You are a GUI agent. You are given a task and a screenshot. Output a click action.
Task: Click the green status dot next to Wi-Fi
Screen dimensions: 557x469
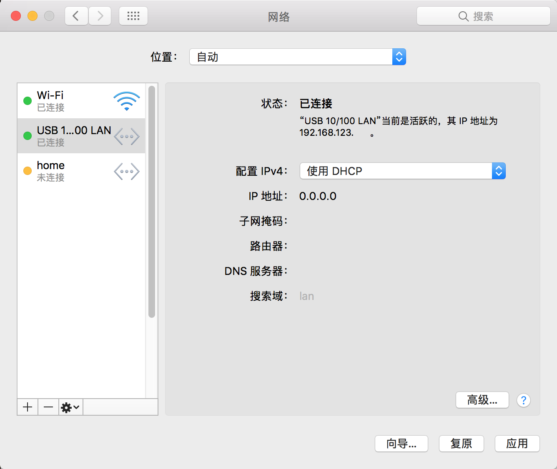(28, 101)
